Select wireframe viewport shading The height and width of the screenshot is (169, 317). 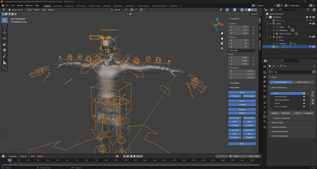point(246,10)
